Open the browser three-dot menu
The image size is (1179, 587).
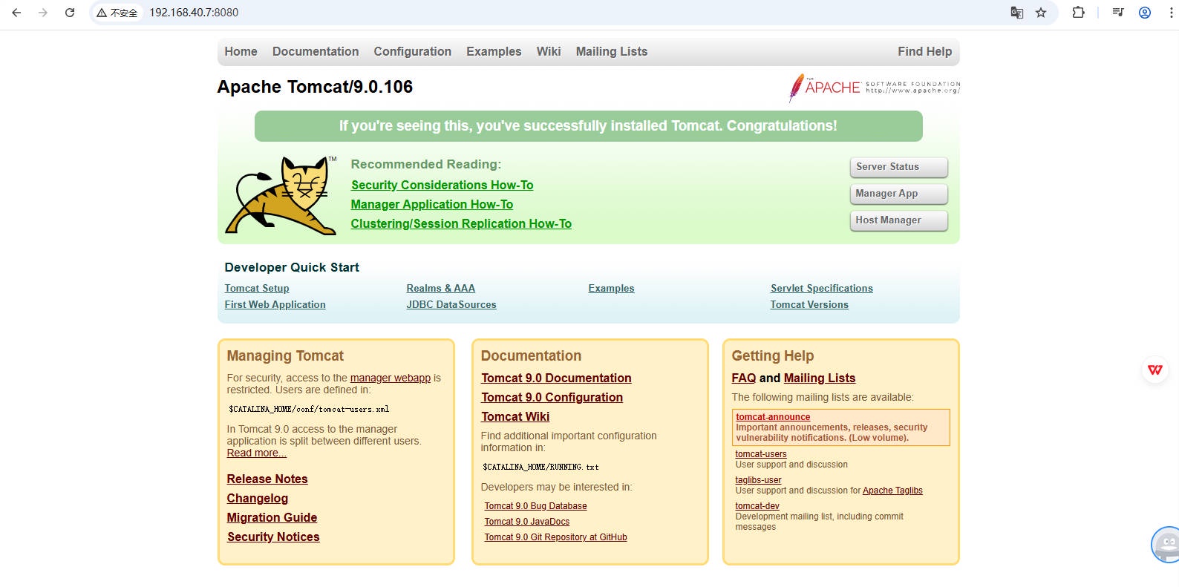pyautogui.click(x=1171, y=13)
